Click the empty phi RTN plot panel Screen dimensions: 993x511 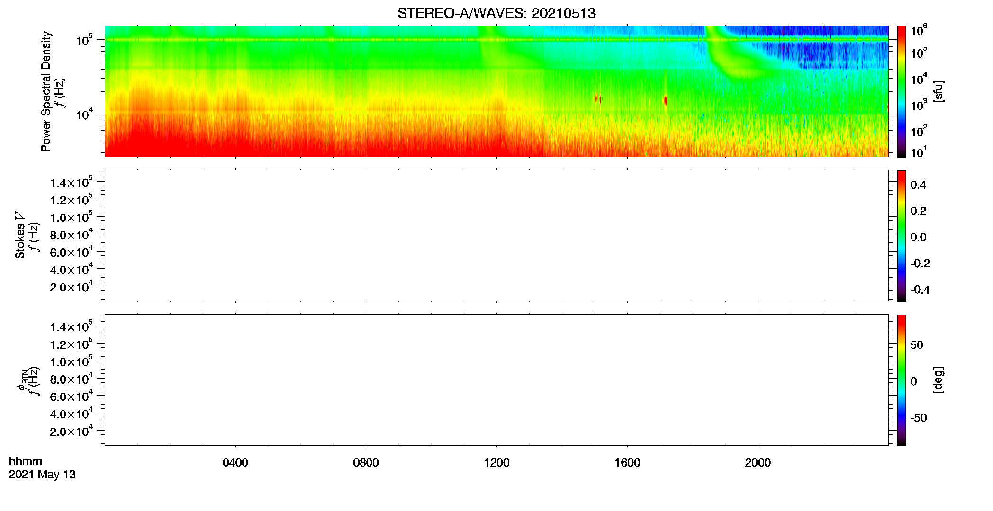[x=496, y=380]
